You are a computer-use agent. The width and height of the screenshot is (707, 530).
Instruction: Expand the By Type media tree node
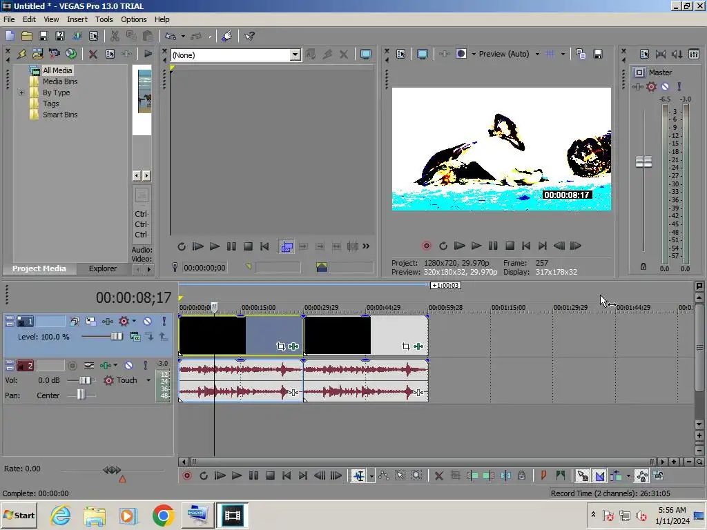point(21,93)
